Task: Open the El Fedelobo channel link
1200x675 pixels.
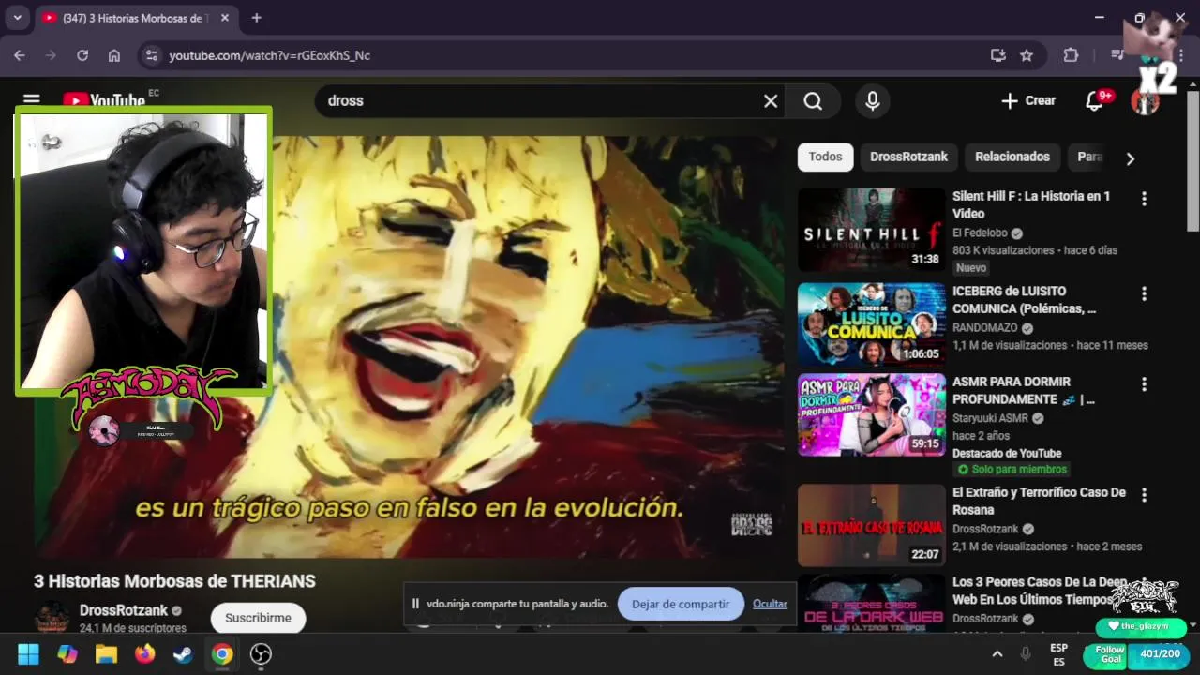Action: pyautogui.click(x=981, y=232)
